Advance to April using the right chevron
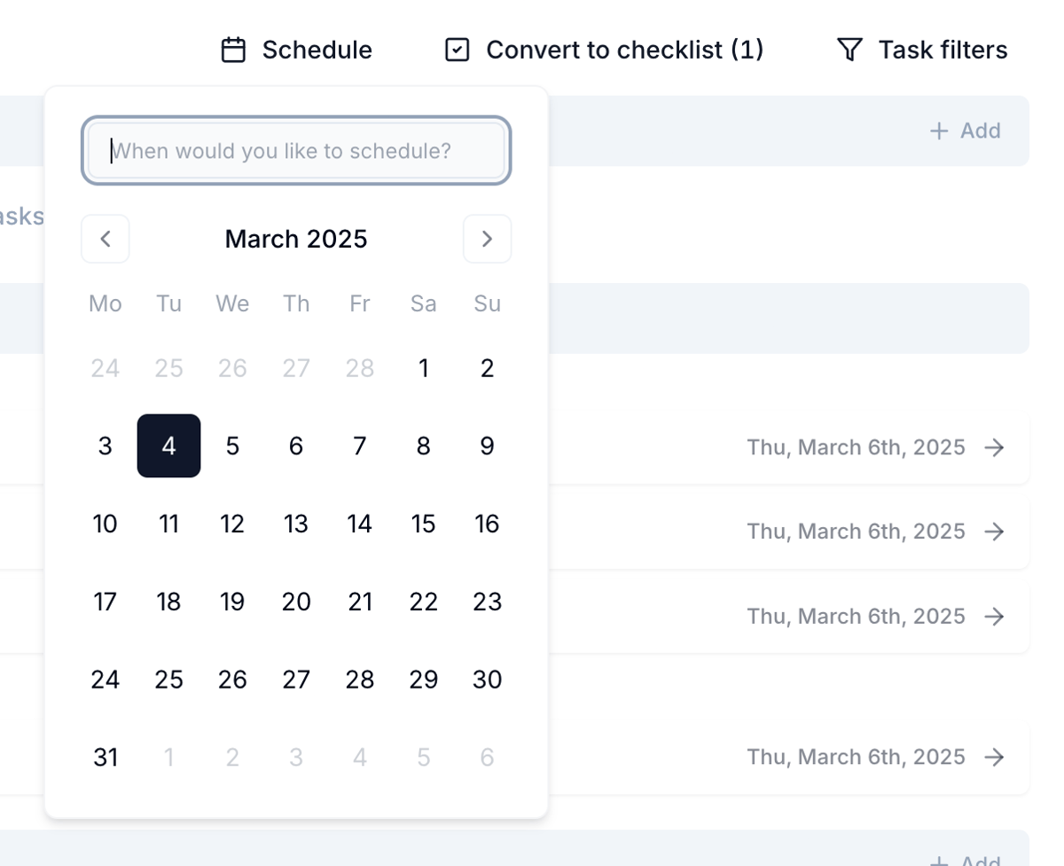Viewport: 1064px width, 866px height. [x=487, y=239]
